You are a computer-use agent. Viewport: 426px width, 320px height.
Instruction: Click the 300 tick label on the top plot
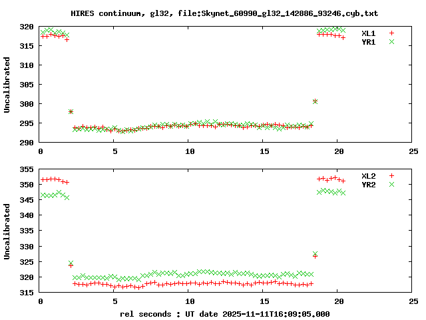27,104
